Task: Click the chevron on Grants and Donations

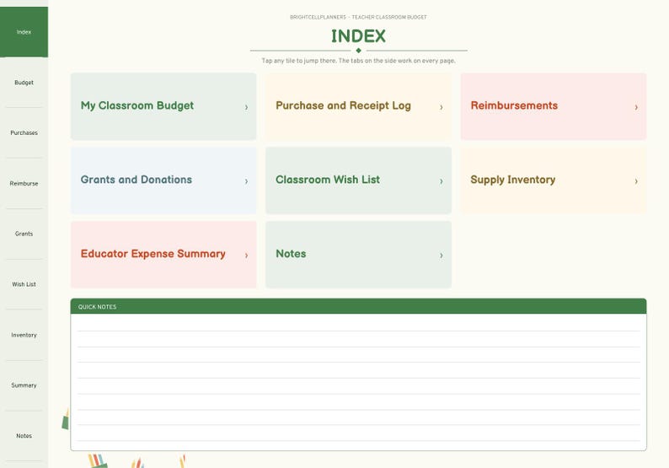Action: click(x=246, y=181)
